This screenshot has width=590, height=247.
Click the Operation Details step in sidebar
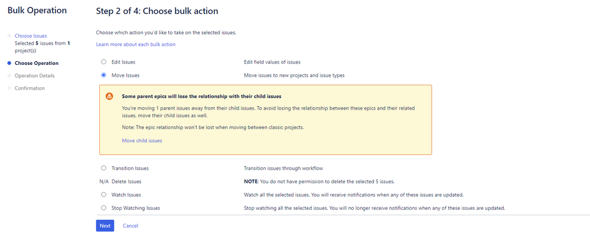click(35, 76)
